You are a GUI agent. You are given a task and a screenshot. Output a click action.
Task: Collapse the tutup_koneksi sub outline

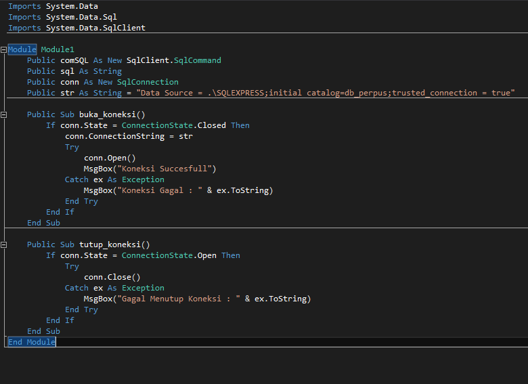point(3,245)
